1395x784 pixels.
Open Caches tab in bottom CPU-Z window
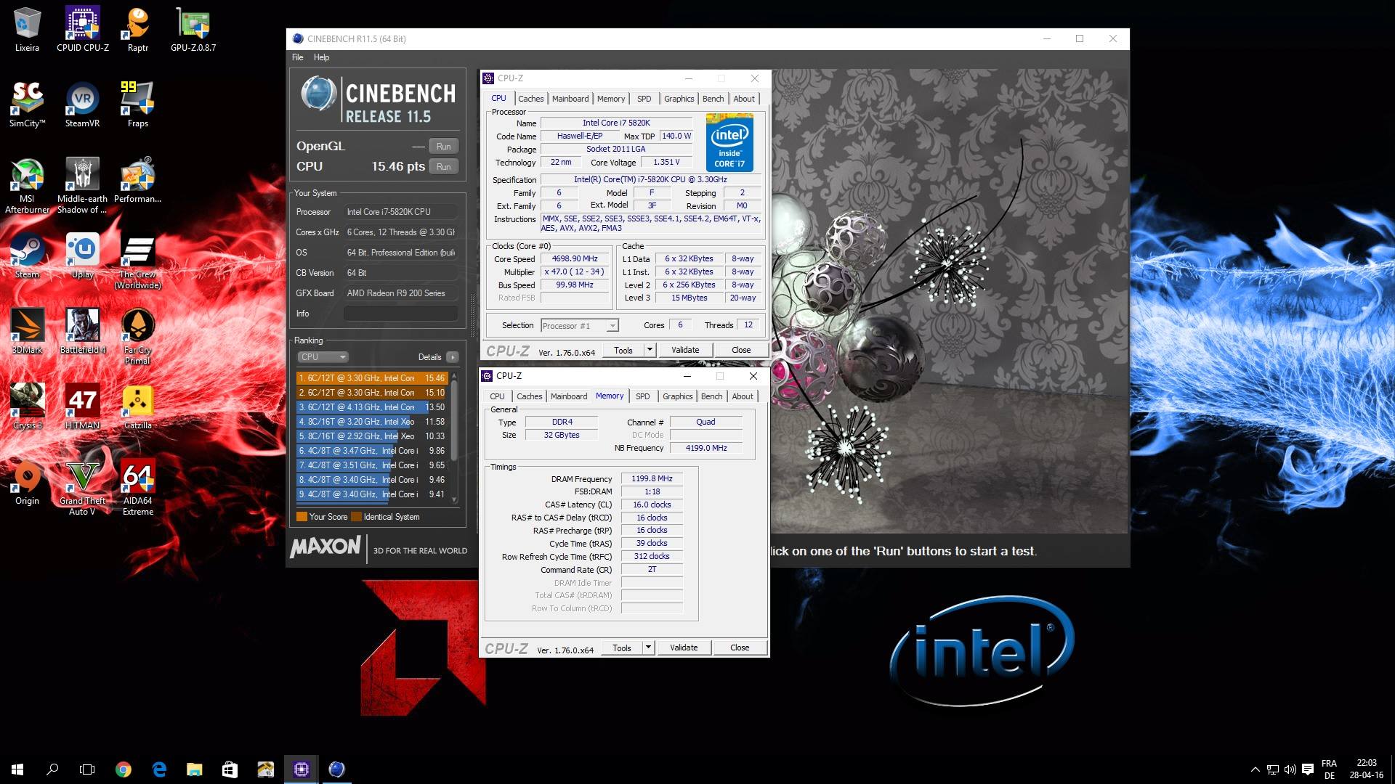(x=529, y=396)
